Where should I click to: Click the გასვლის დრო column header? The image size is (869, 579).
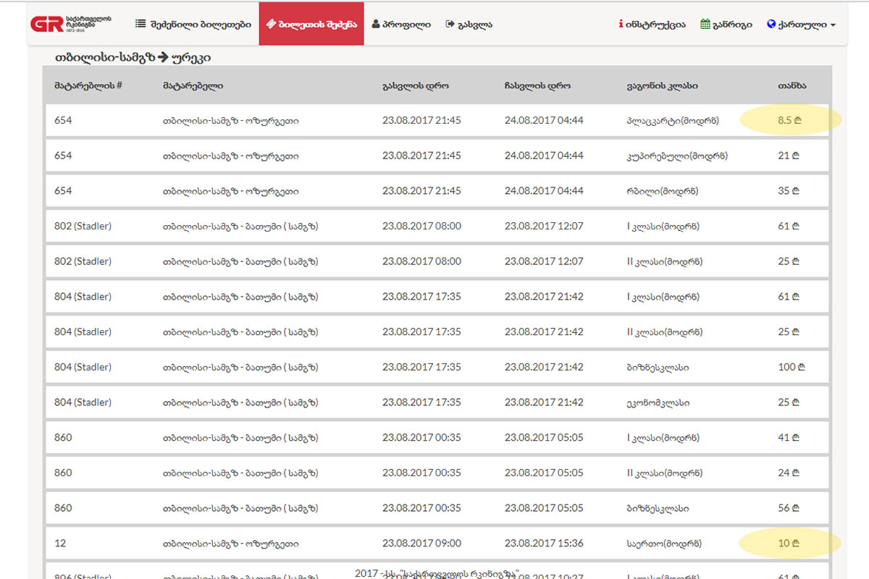416,85
